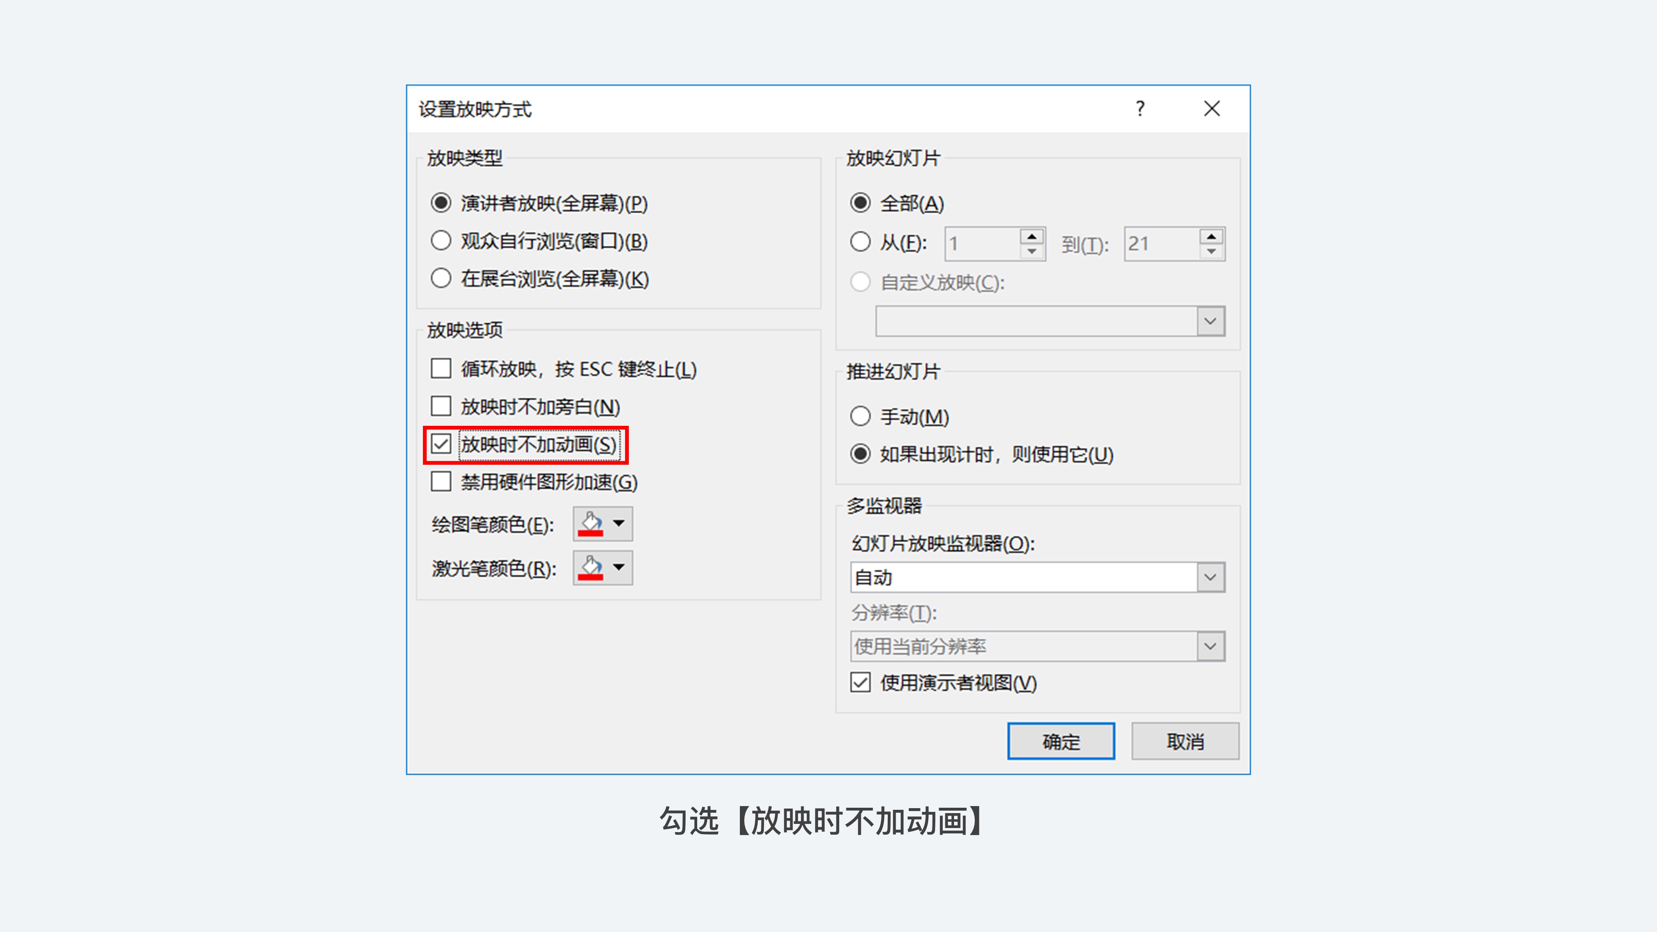Open the 激光笔颜色 laser color picker
Viewport: 1657px width, 932px height.
603,567
